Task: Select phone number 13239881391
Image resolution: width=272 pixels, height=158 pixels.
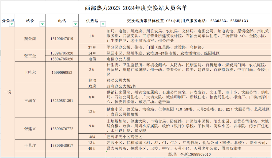Action: [62, 100]
